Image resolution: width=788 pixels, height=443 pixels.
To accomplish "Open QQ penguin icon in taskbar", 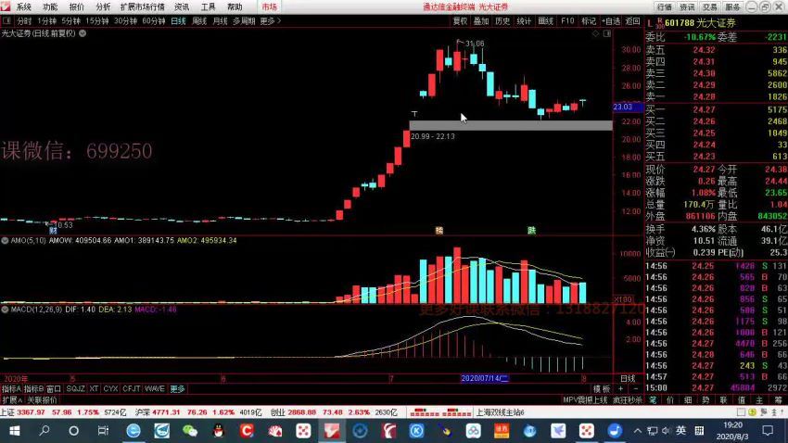I will [218, 431].
